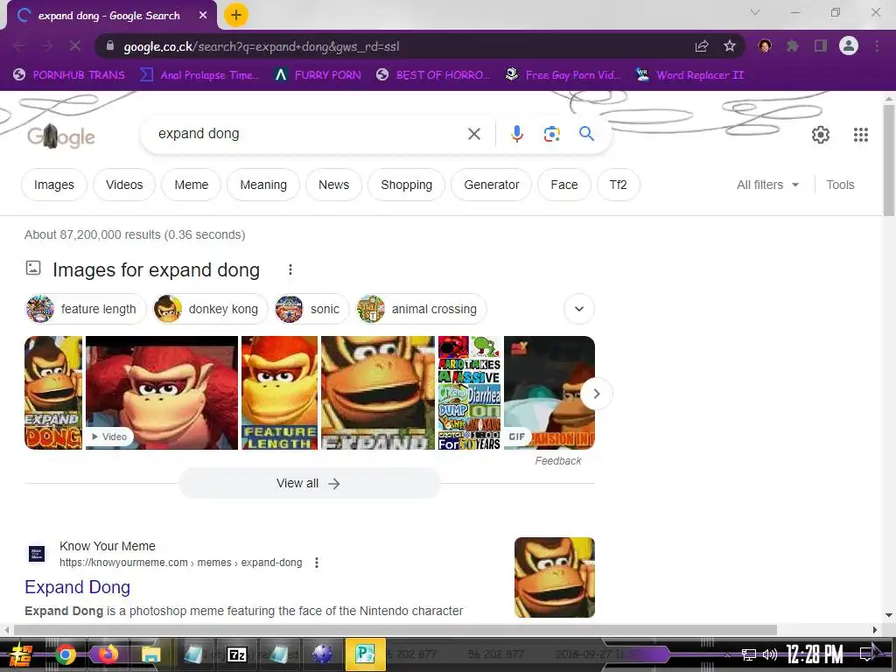Open a new browser tab
The height and width of the screenshot is (672, 896).
pyautogui.click(x=236, y=16)
